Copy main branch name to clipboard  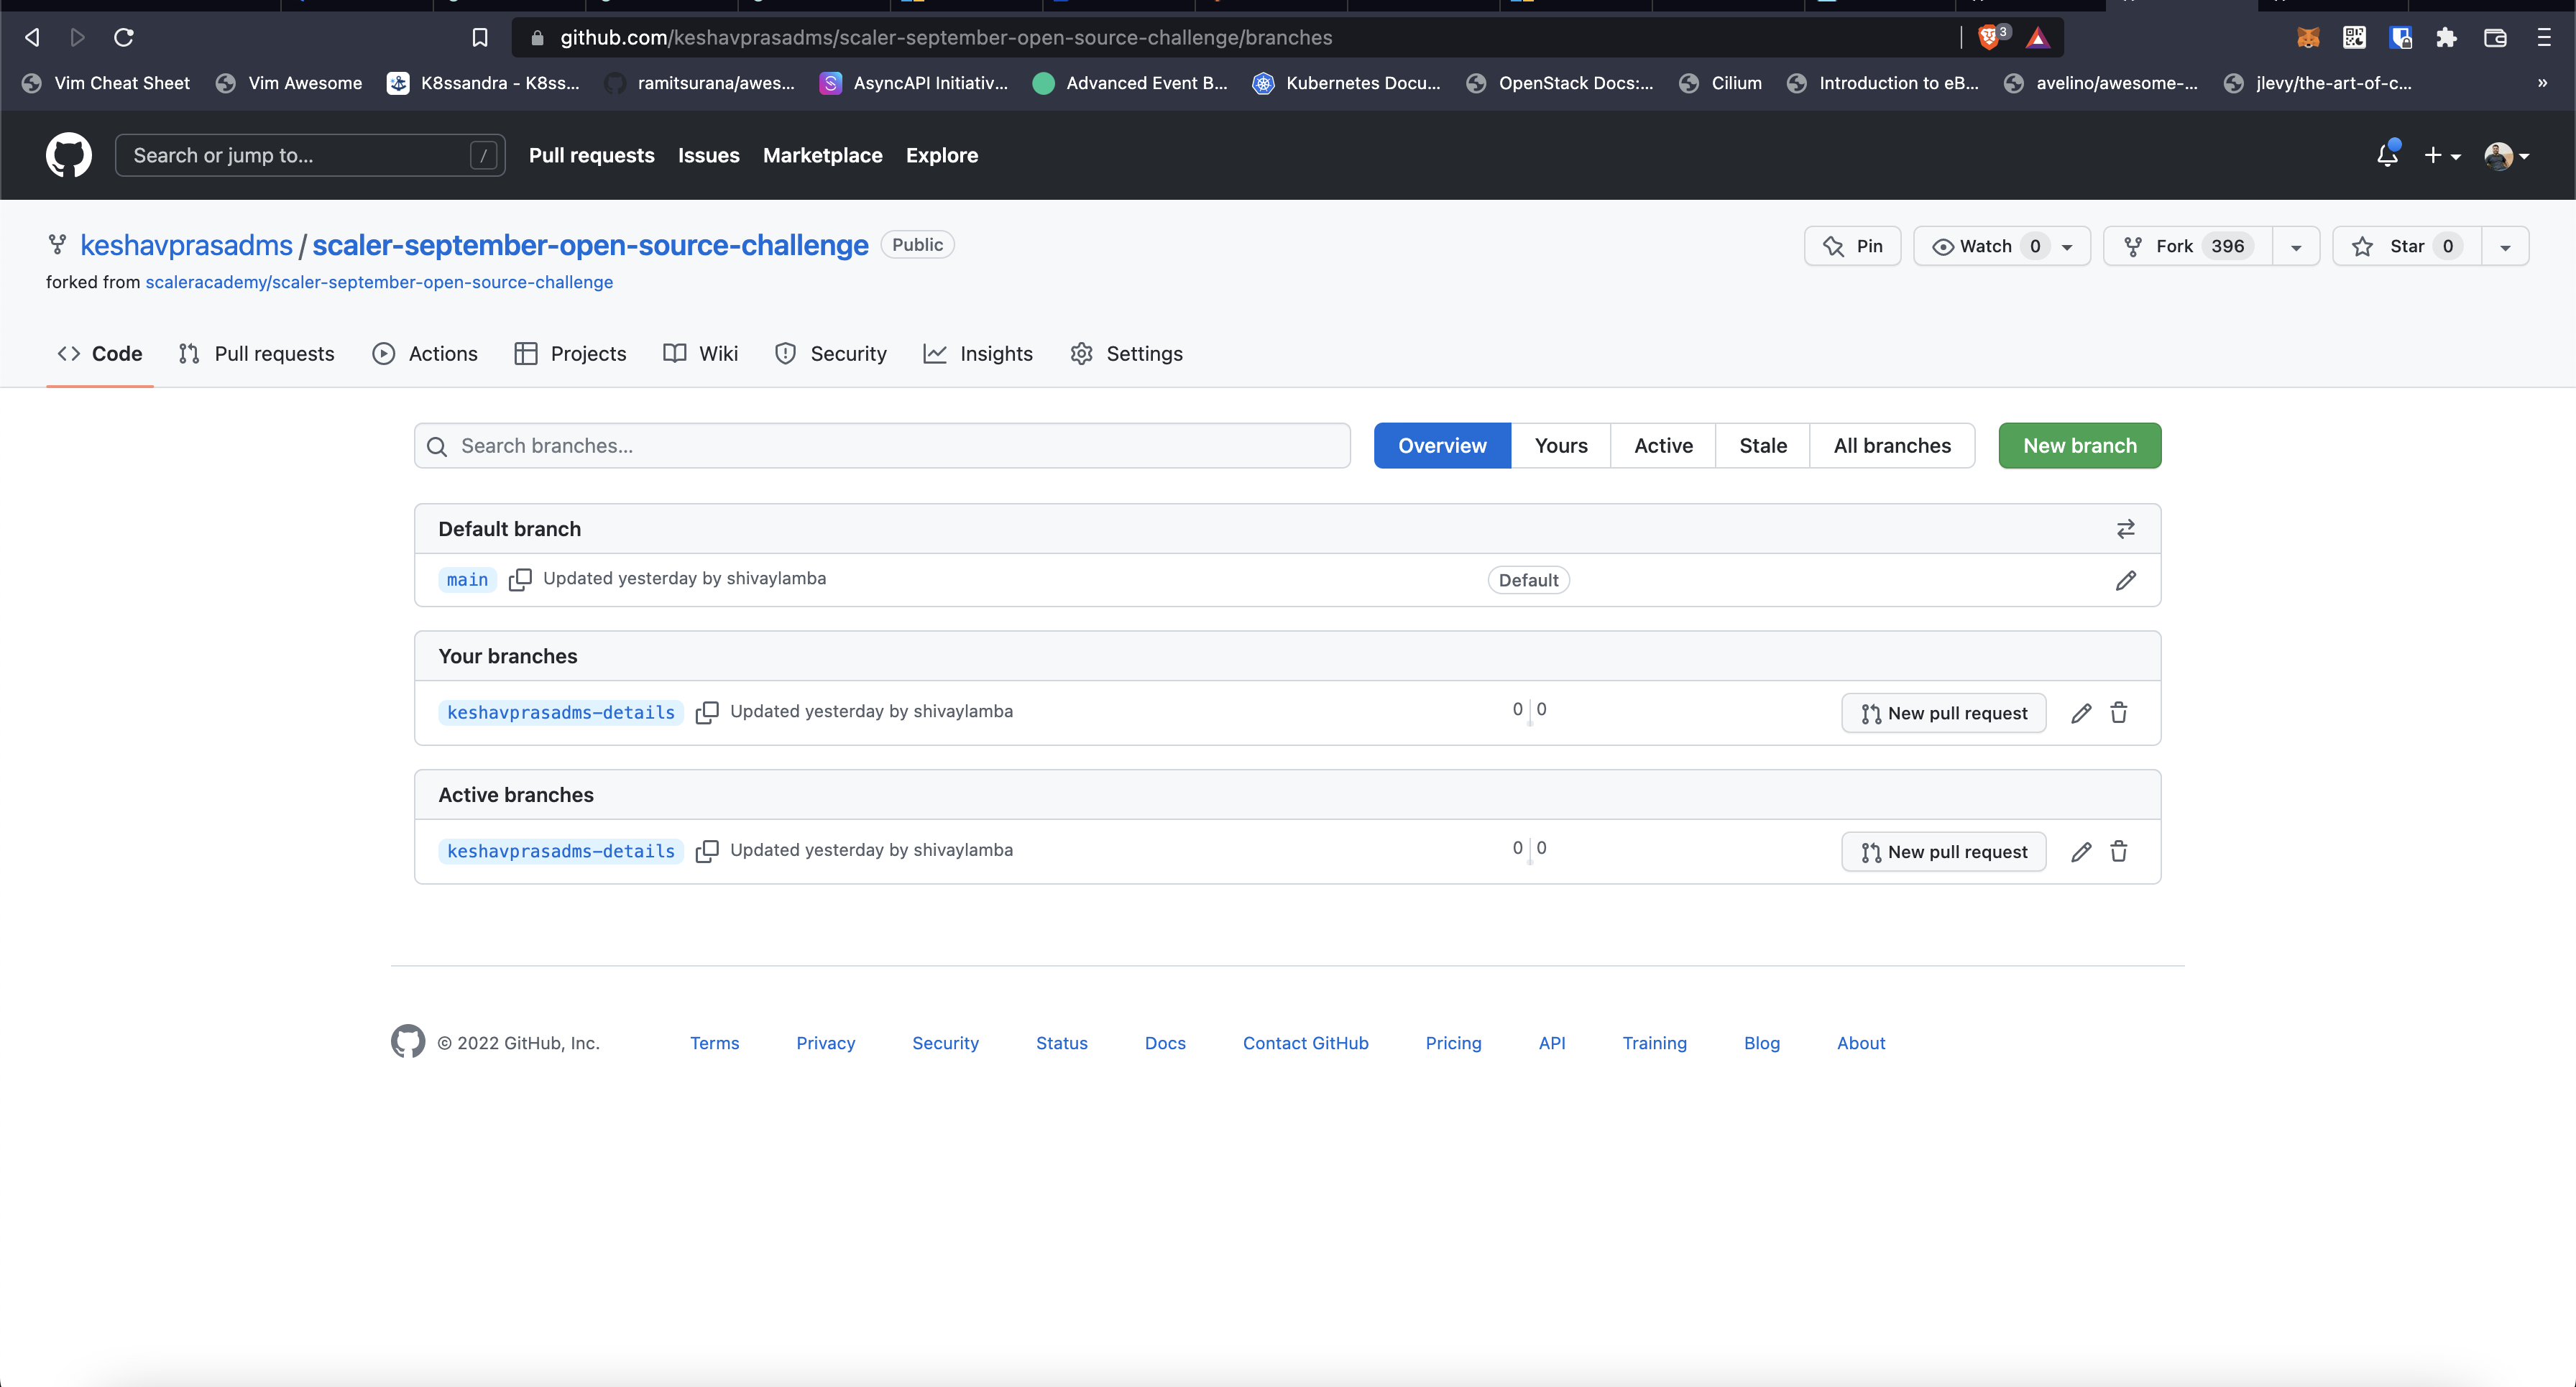(519, 580)
